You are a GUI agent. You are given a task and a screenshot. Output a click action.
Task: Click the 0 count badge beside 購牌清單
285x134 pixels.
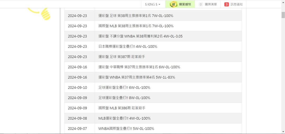pyautogui.click(x=201, y=4)
